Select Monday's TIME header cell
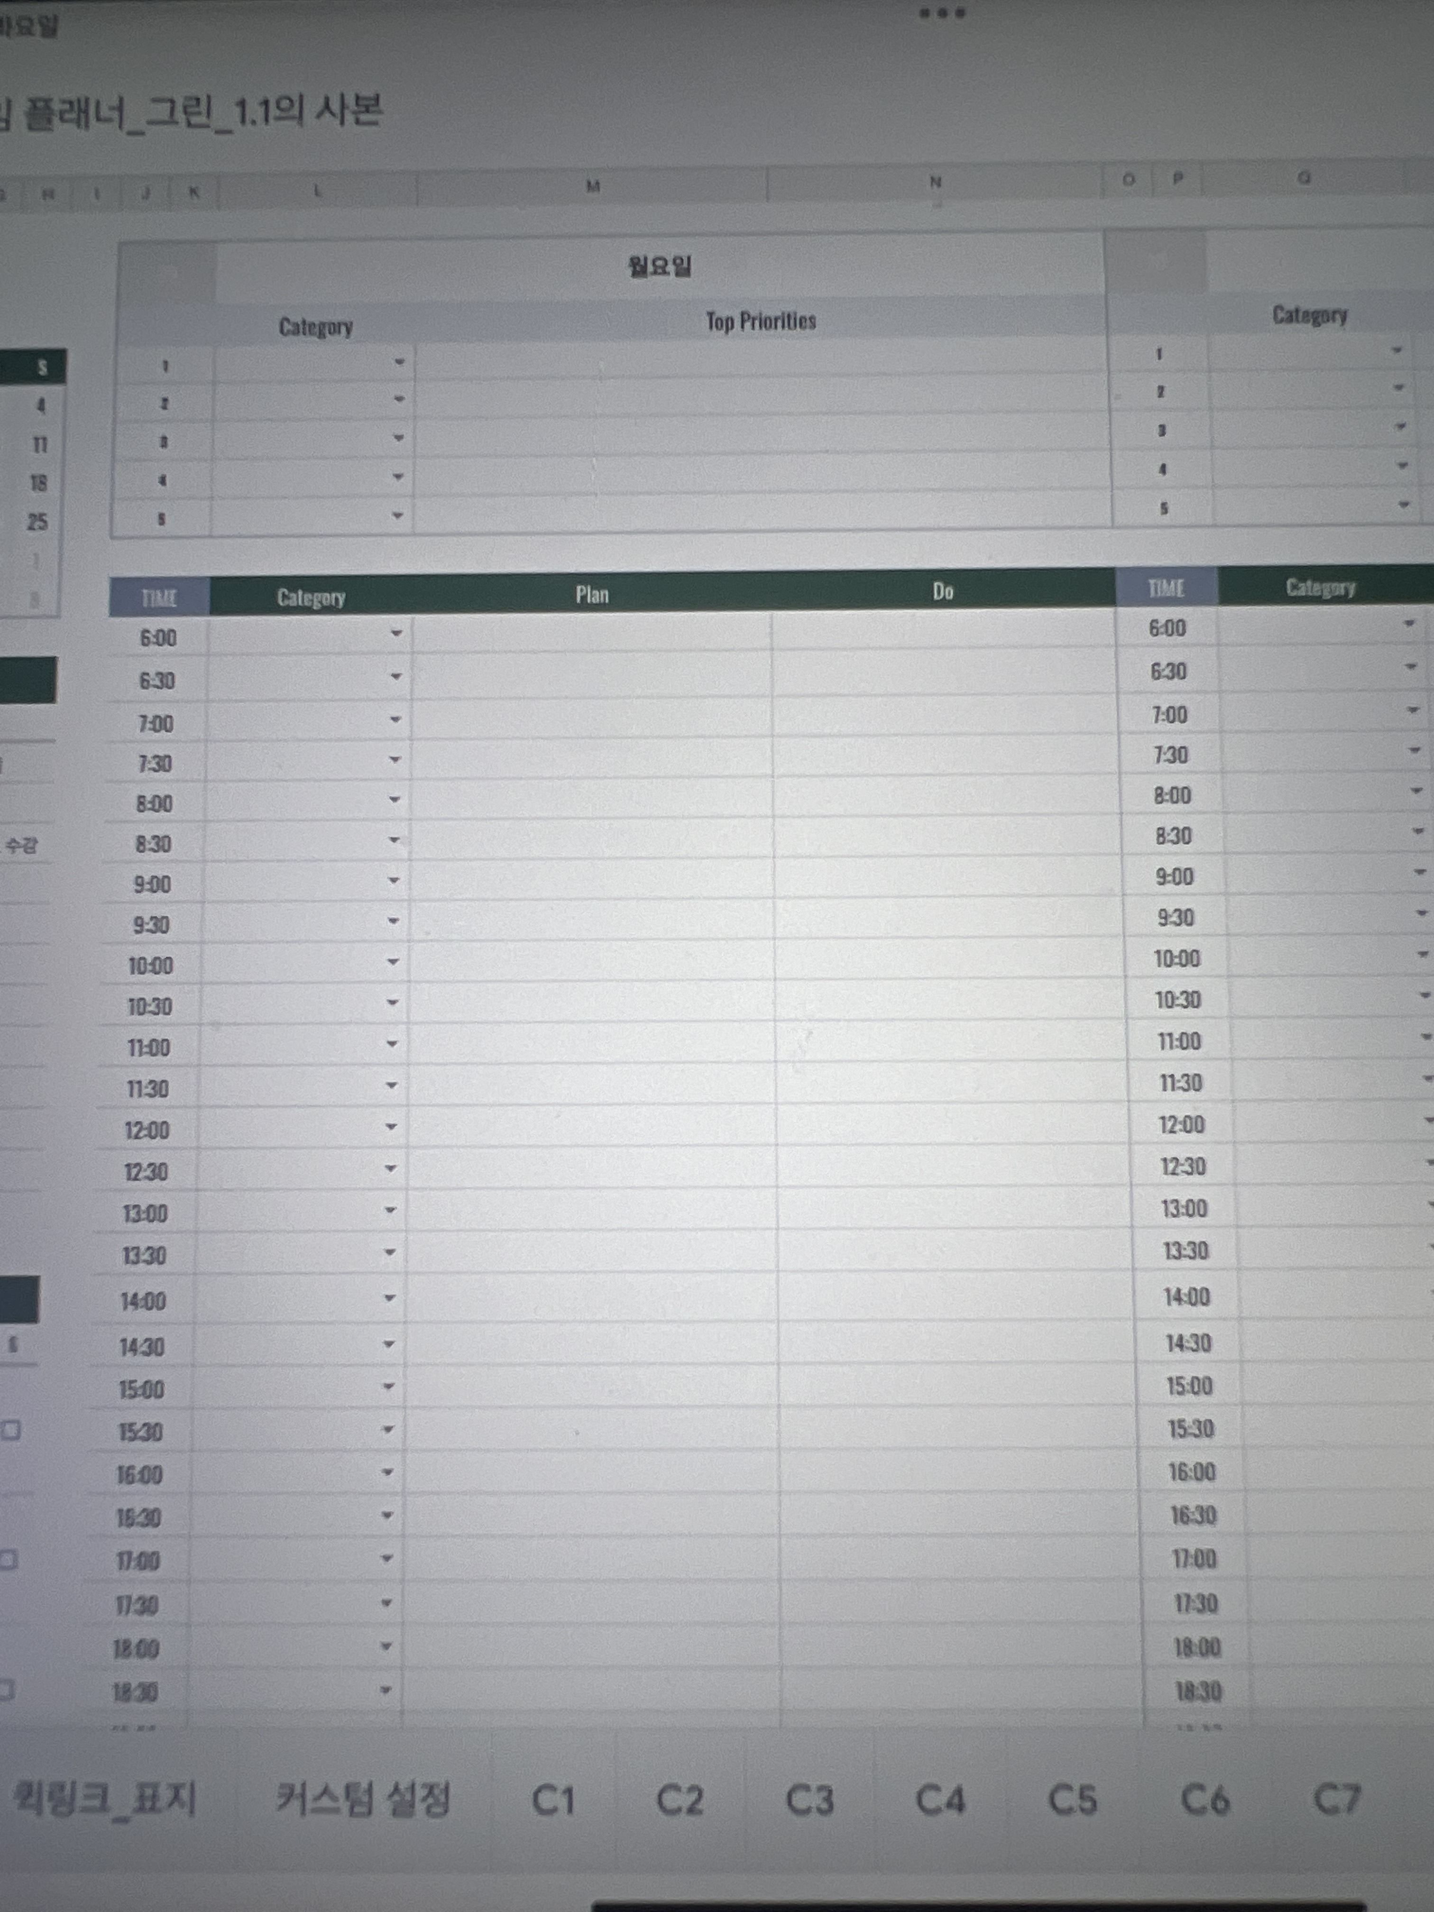The width and height of the screenshot is (1434, 1912). click(159, 597)
